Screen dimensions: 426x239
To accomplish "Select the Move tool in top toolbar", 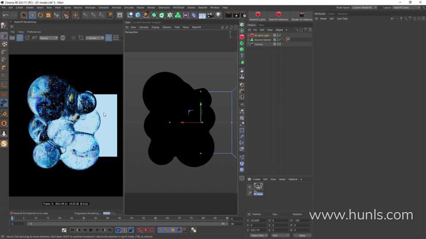I will 32,15.
